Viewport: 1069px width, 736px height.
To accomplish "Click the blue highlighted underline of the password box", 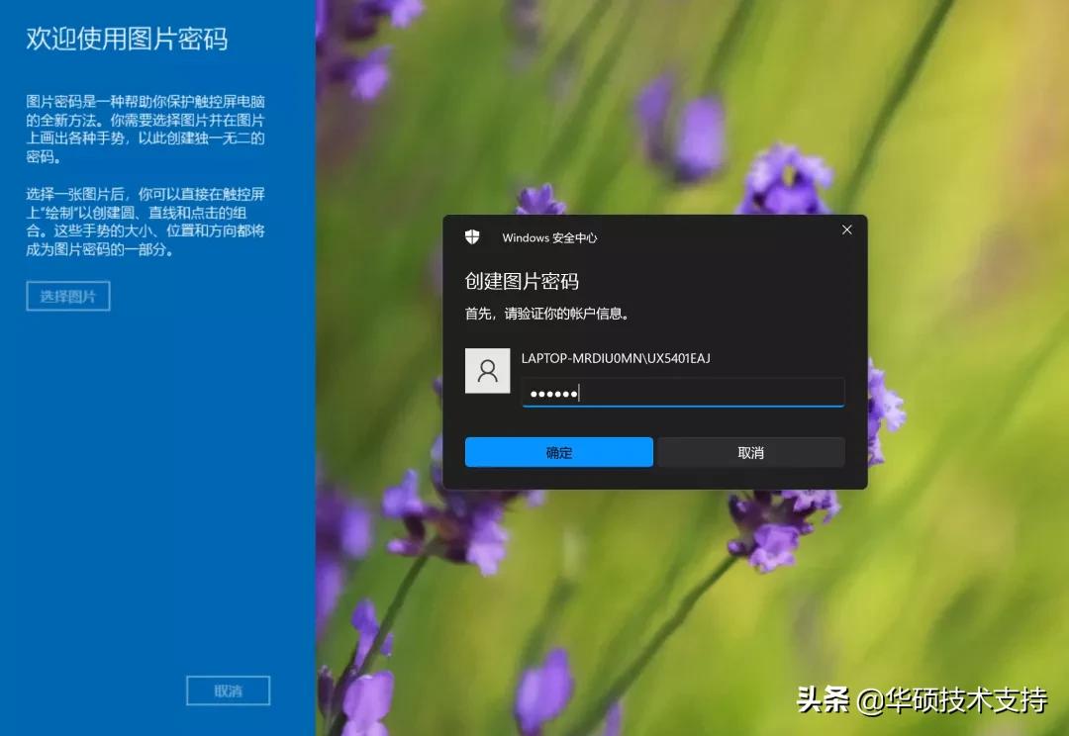I will point(683,406).
